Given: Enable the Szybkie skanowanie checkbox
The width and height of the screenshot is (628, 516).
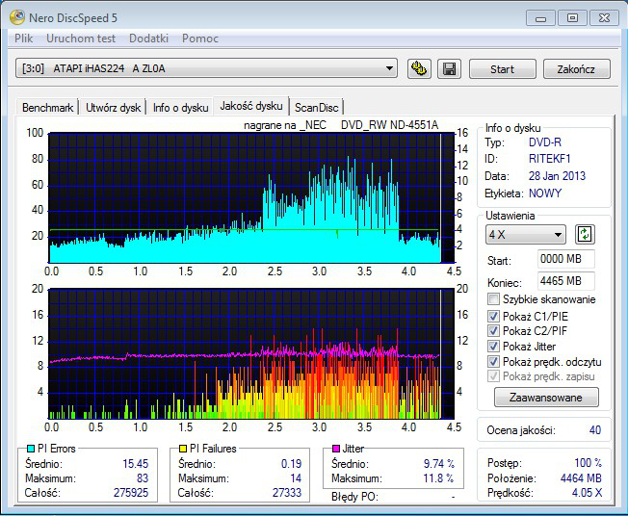Looking at the screenshot, I should click(x=493, y=299).
